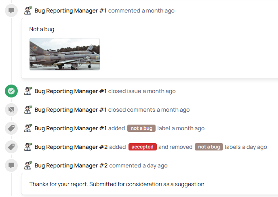Open Bug Reporting Manager #2 commenter profile link
This screenshot has width=278, height=197.
[71, 165]
